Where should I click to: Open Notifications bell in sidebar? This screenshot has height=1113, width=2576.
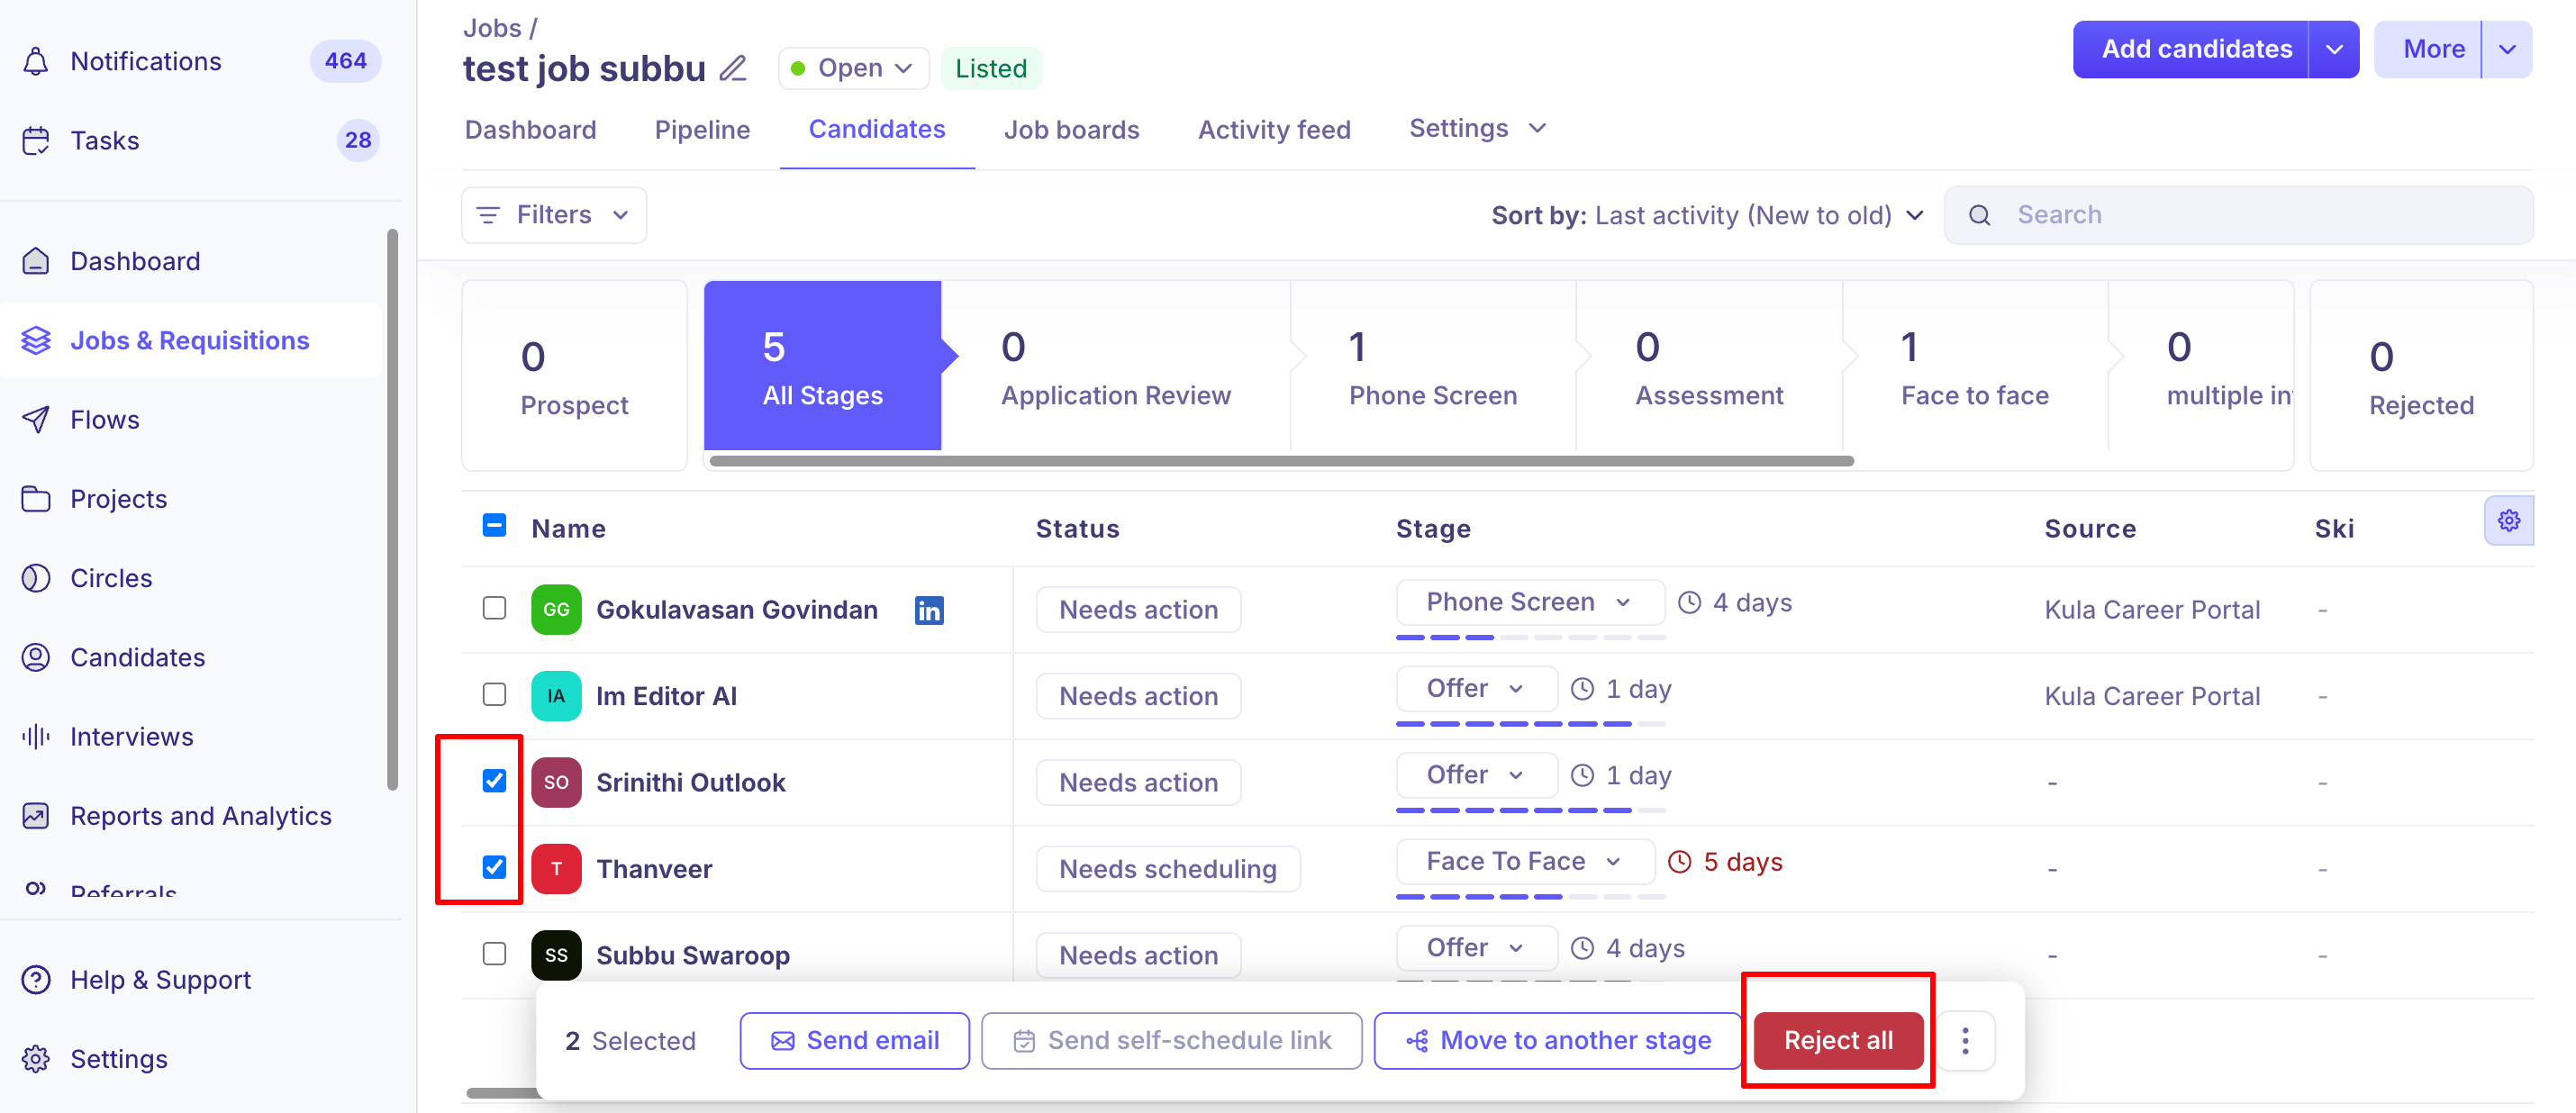[36, 61]
